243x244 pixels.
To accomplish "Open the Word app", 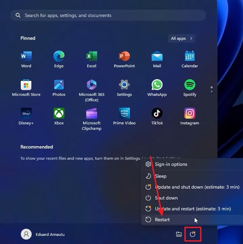I will pyautogui.click(x=26, y=59).
